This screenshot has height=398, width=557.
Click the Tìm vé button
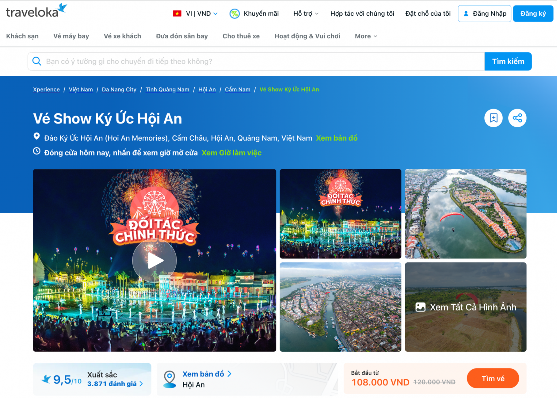point(493,379)
